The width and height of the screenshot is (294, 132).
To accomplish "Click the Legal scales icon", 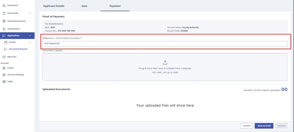I will (x=4, y=82).
